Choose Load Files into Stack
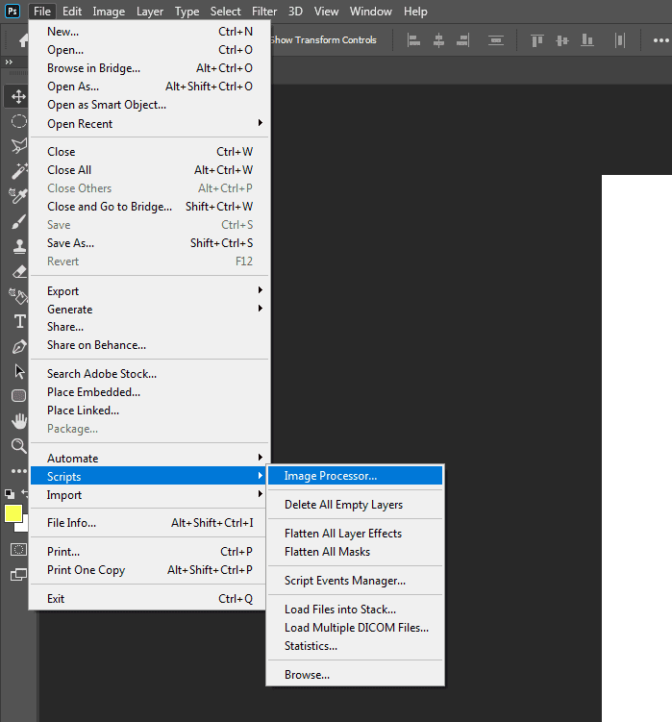The width and height of the screenshot is (672, 722). tap(355, 610)
